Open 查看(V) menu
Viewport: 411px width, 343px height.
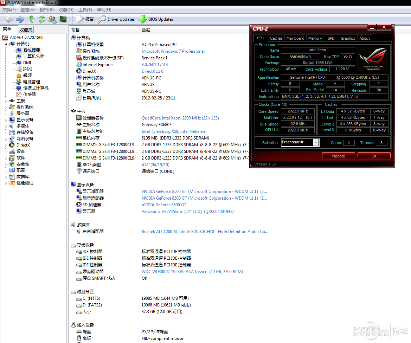tap(27, 10)
